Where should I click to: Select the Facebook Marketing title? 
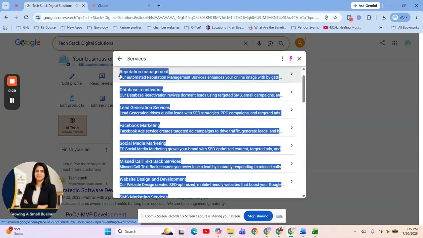click(x=139, y=125)
